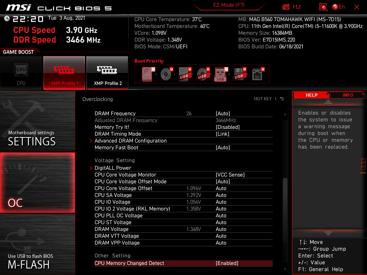Open the OC overclocking section
Image resolution: width=367 pixels, height=275 pixels.
tap(37, 183)
